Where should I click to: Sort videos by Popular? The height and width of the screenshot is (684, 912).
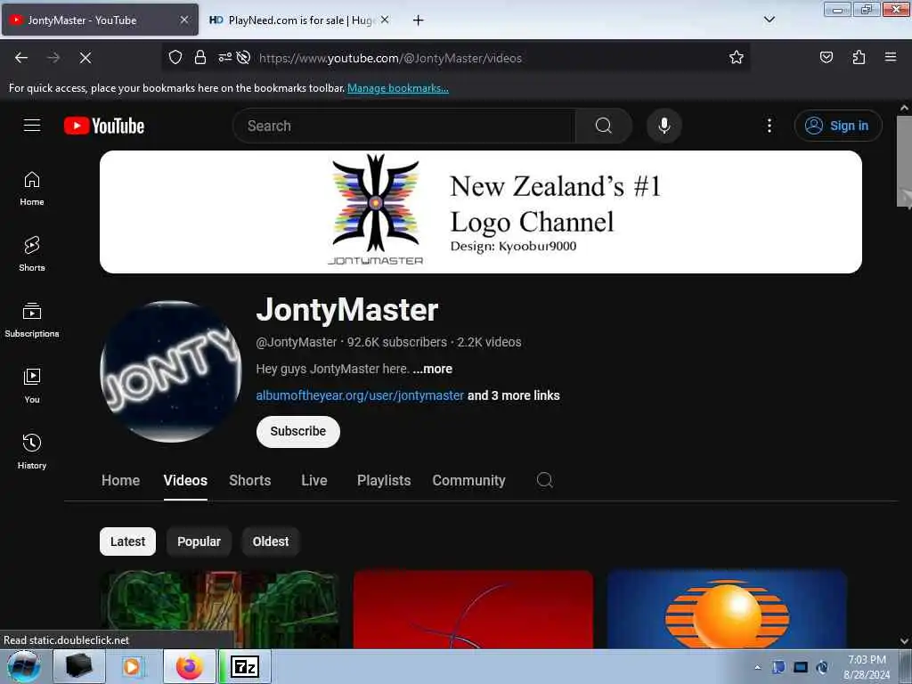pos(199,541)
